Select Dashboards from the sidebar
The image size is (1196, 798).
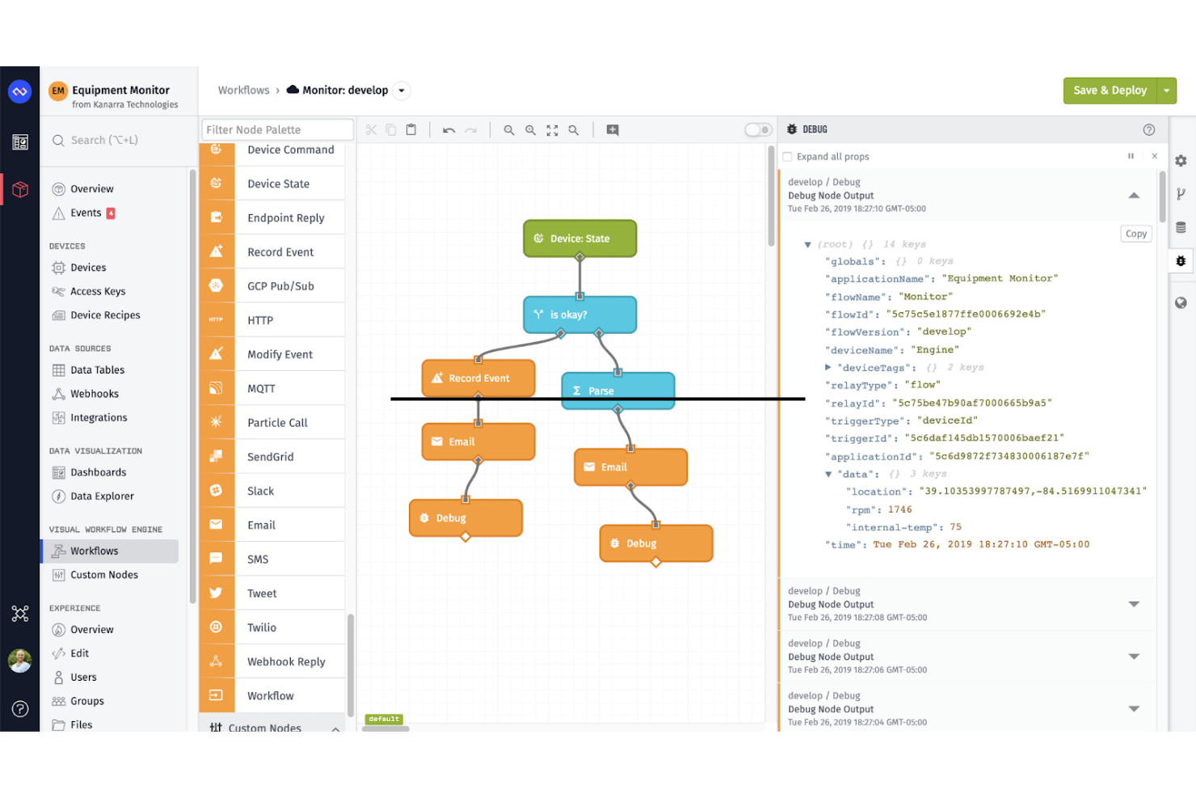[x=98, y=472]
